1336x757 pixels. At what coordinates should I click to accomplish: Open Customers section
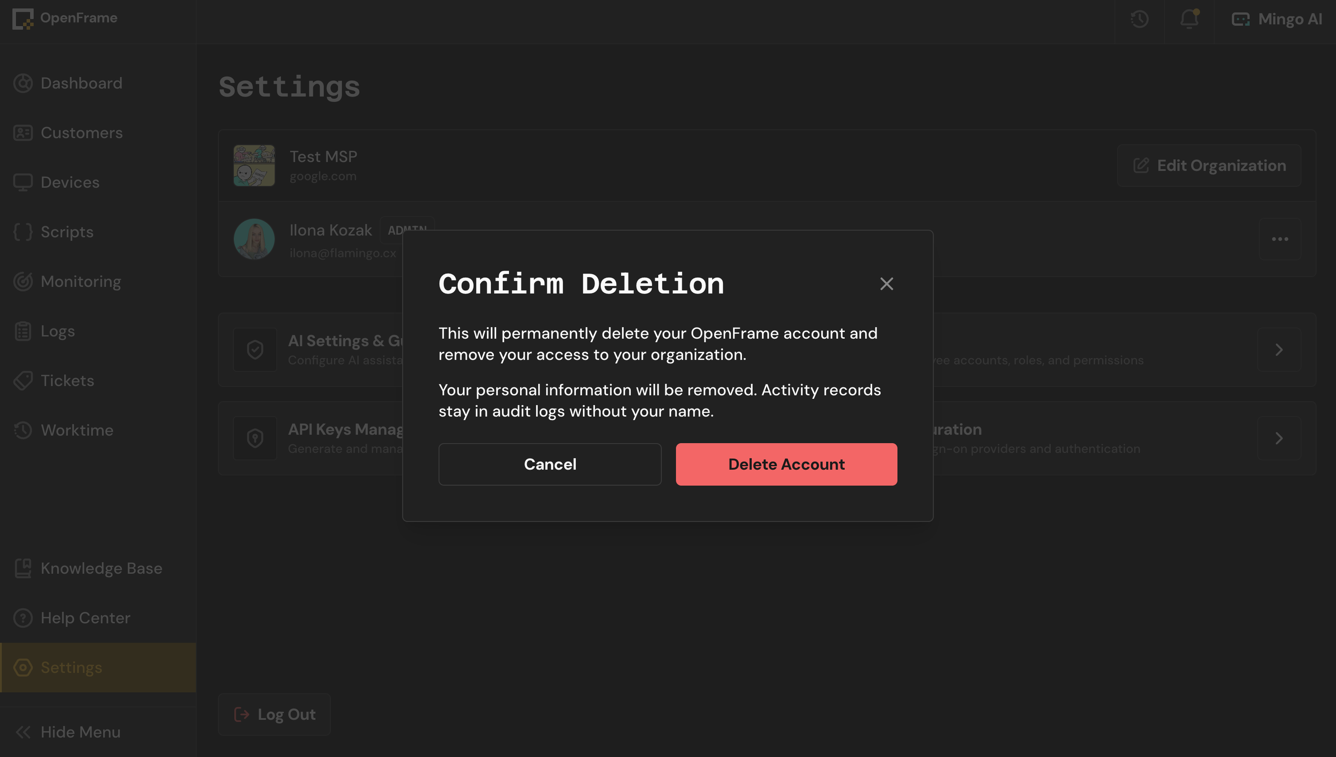98,133
